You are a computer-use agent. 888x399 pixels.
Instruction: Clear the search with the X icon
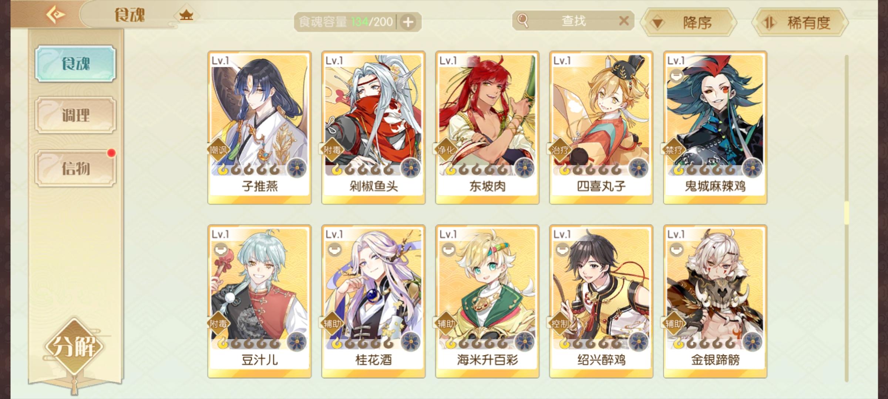(x=624, y=21)
